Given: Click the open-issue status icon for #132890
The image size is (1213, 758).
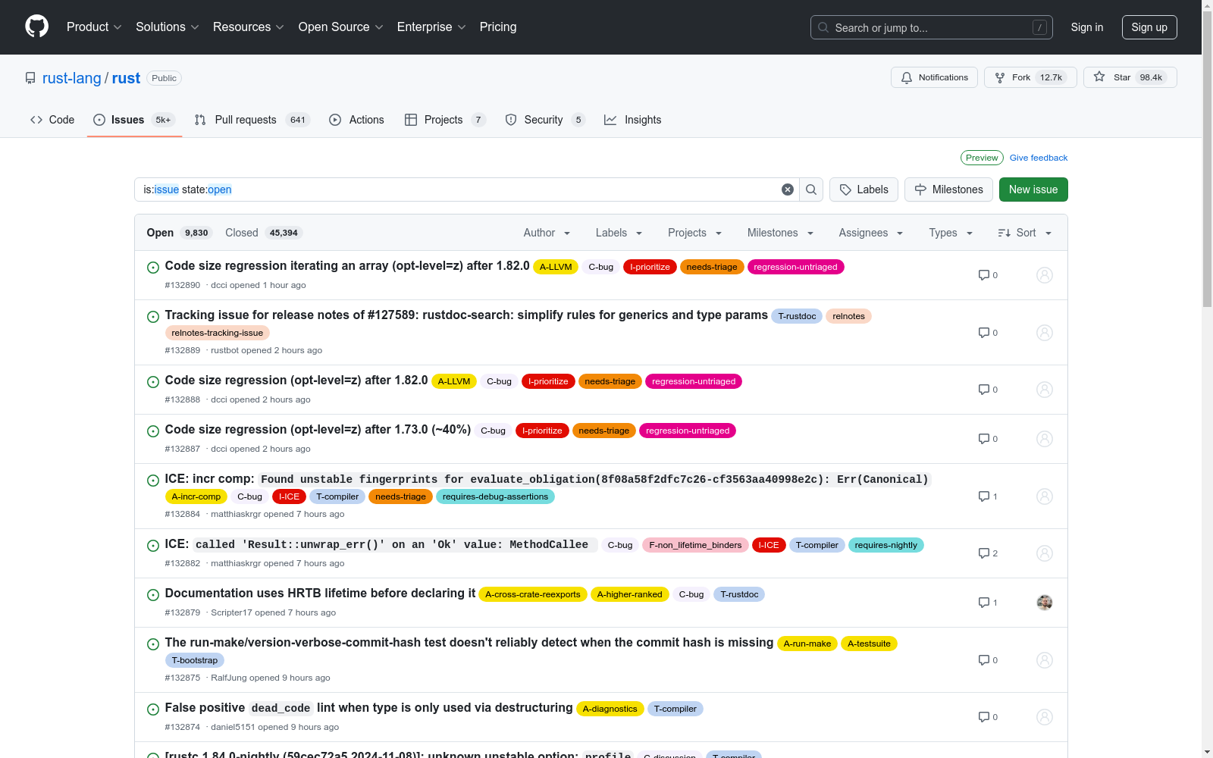Looking at the screenshot, I should click(x=152, y=267).
